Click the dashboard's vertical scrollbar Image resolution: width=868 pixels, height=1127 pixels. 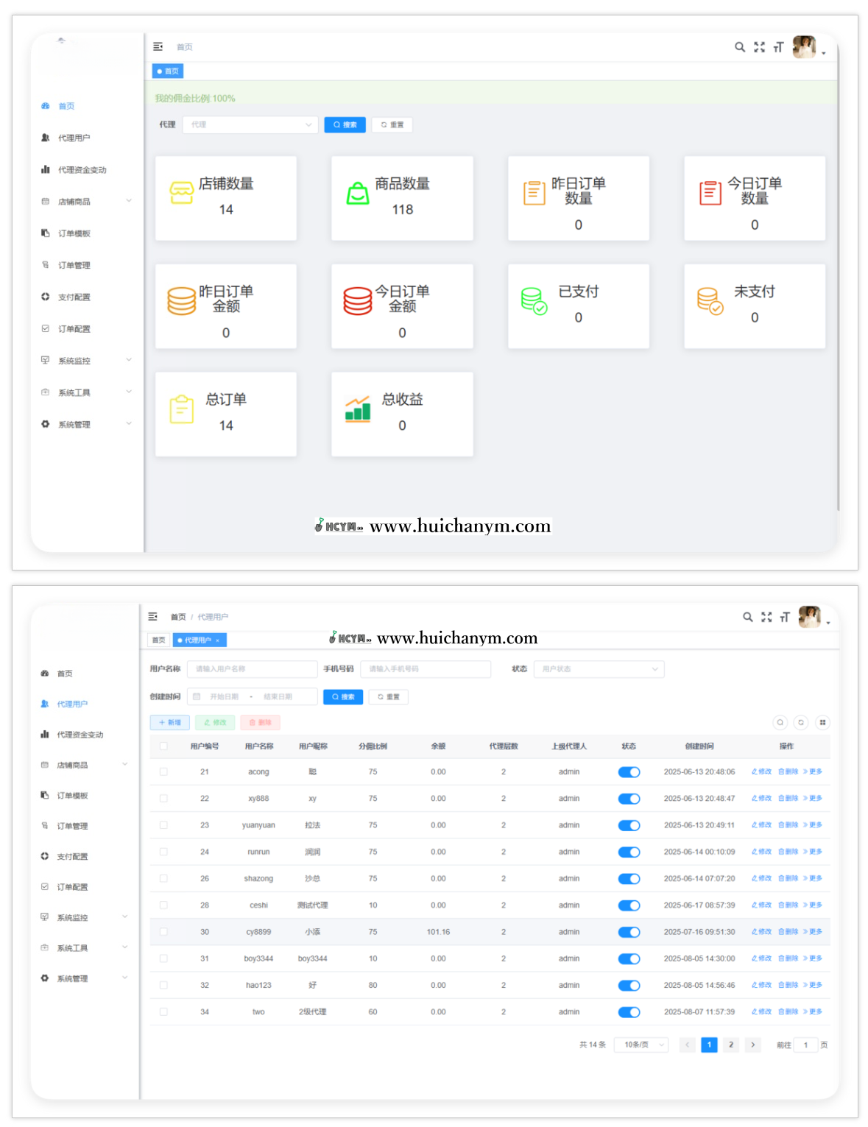point(838,294)
